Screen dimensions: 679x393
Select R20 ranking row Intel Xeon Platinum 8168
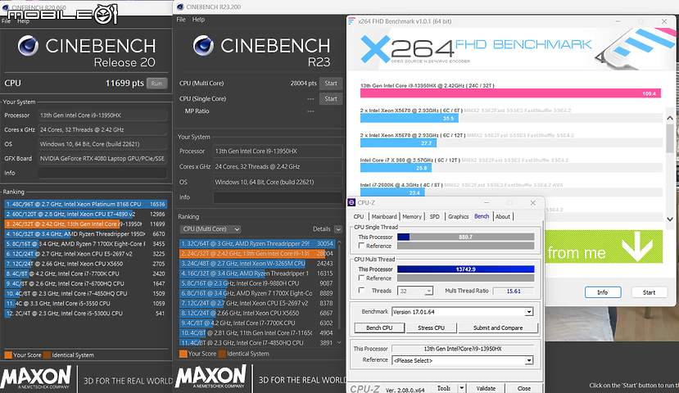pyautogui.click(x=85, y=204)
